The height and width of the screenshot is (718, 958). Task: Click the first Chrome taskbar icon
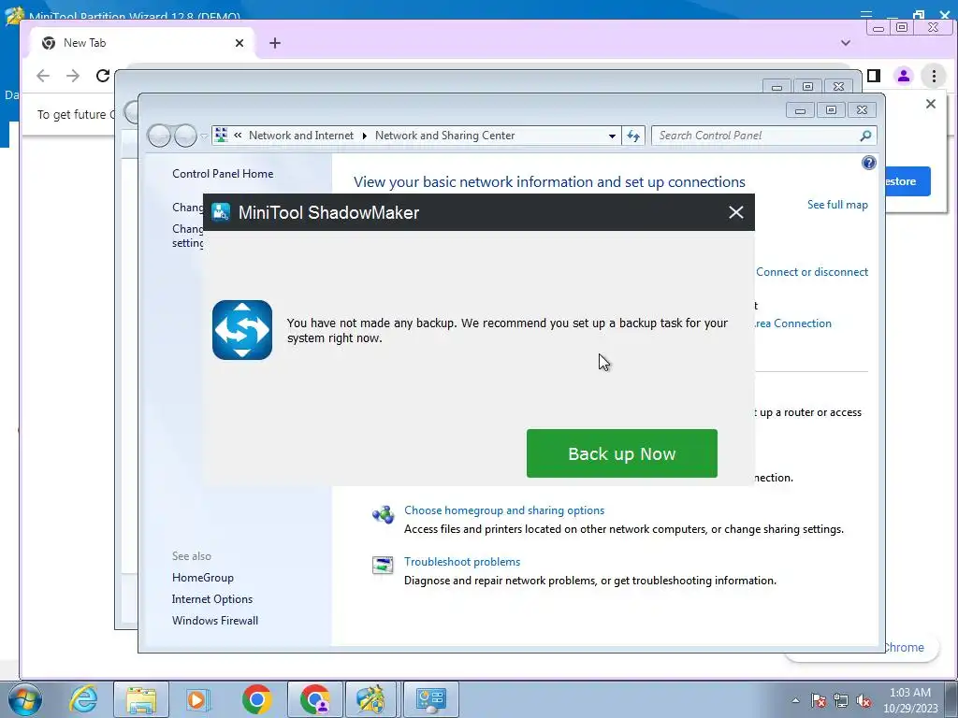(x=256, y=699)
